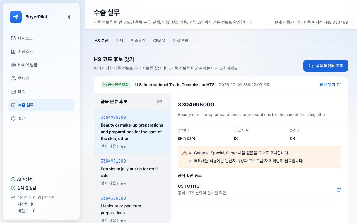Screen dimensions: 357x223
Task: Open the 메일 section
Action: pyautogui.click(x=41, y=92)
